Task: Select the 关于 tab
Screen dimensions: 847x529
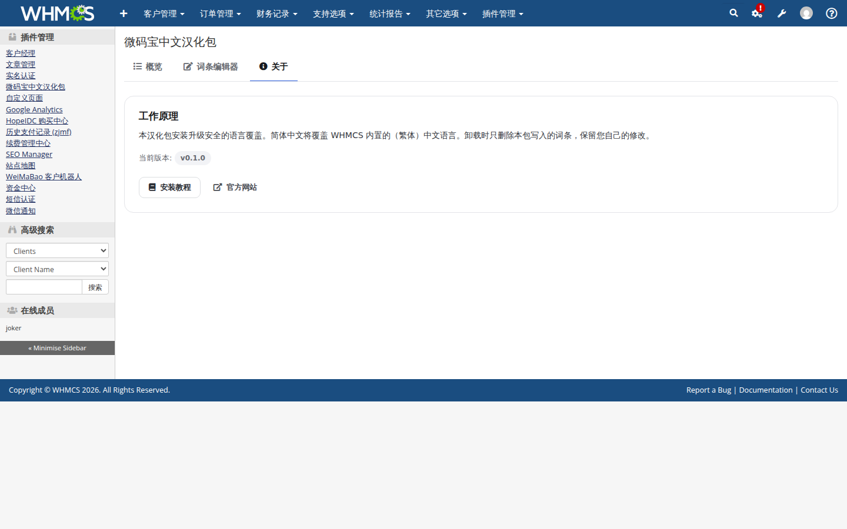Action: click(274, 66)
